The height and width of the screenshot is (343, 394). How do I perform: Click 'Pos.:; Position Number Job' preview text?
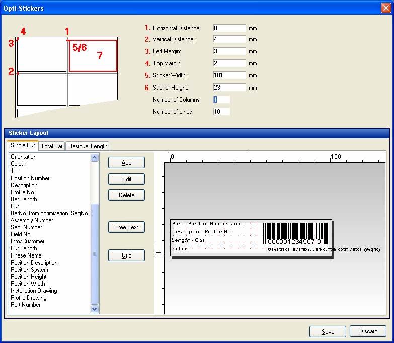(206, 223)
